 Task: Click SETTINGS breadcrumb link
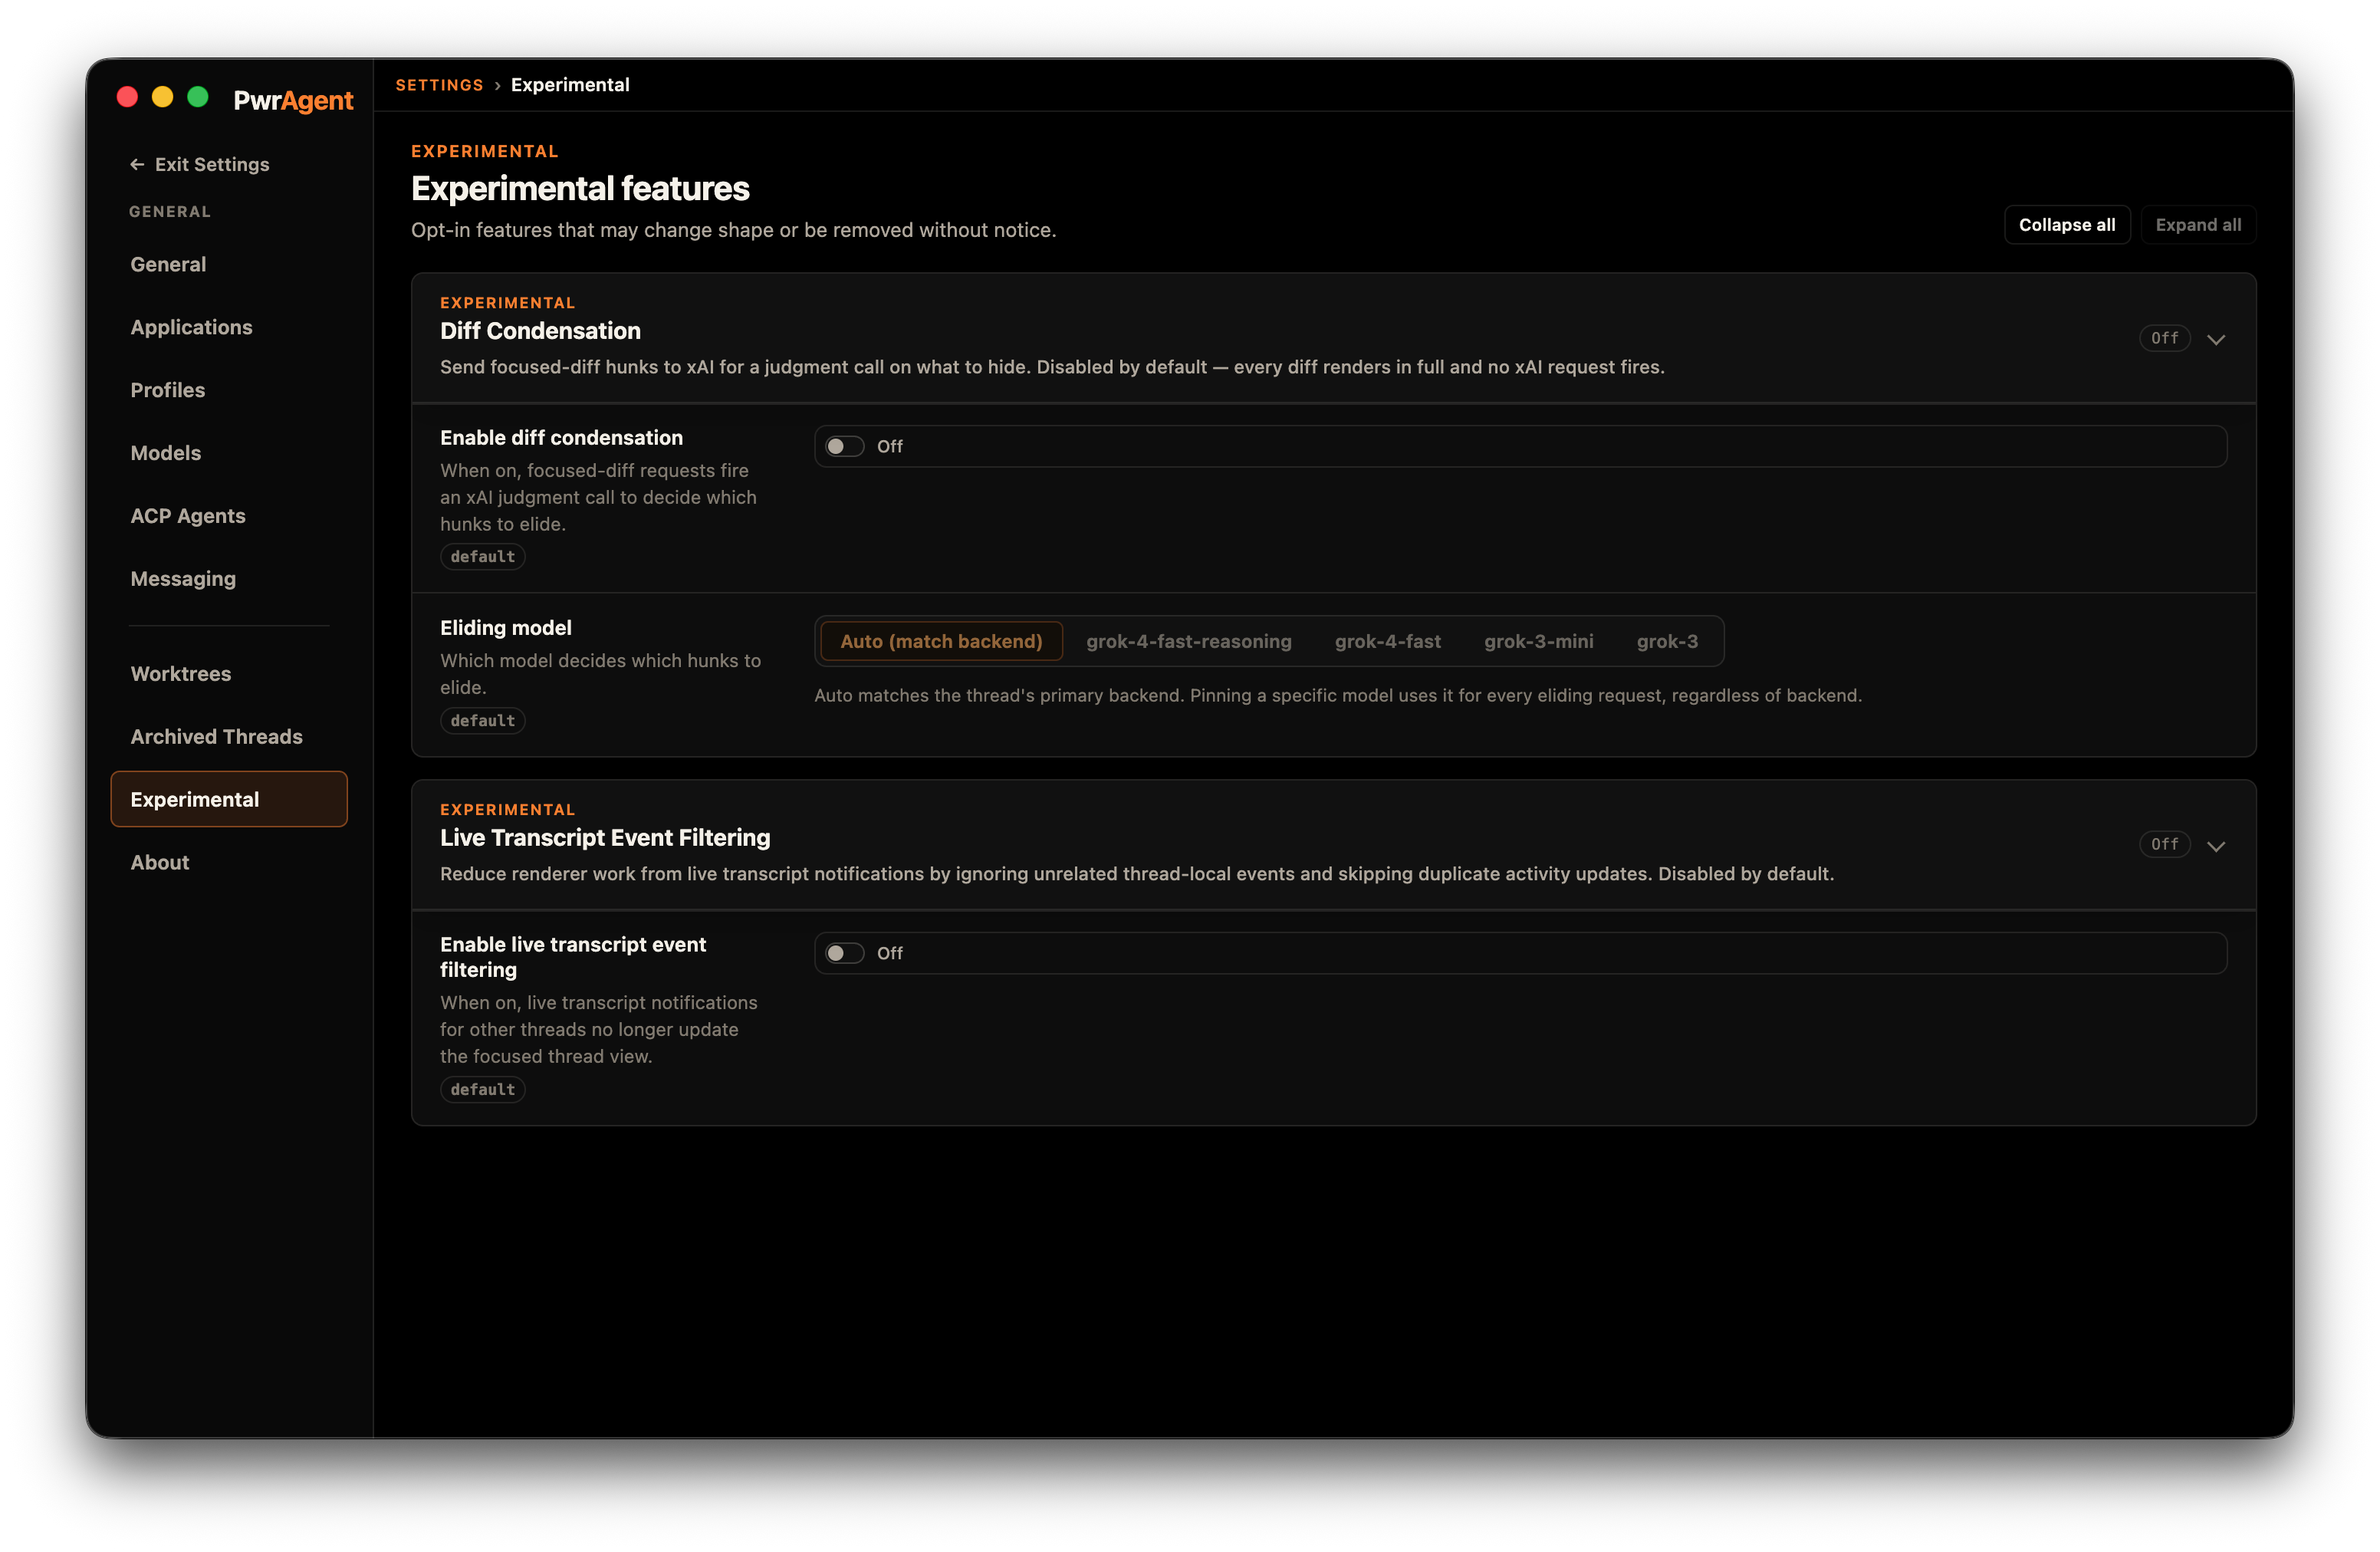(439, 85)
